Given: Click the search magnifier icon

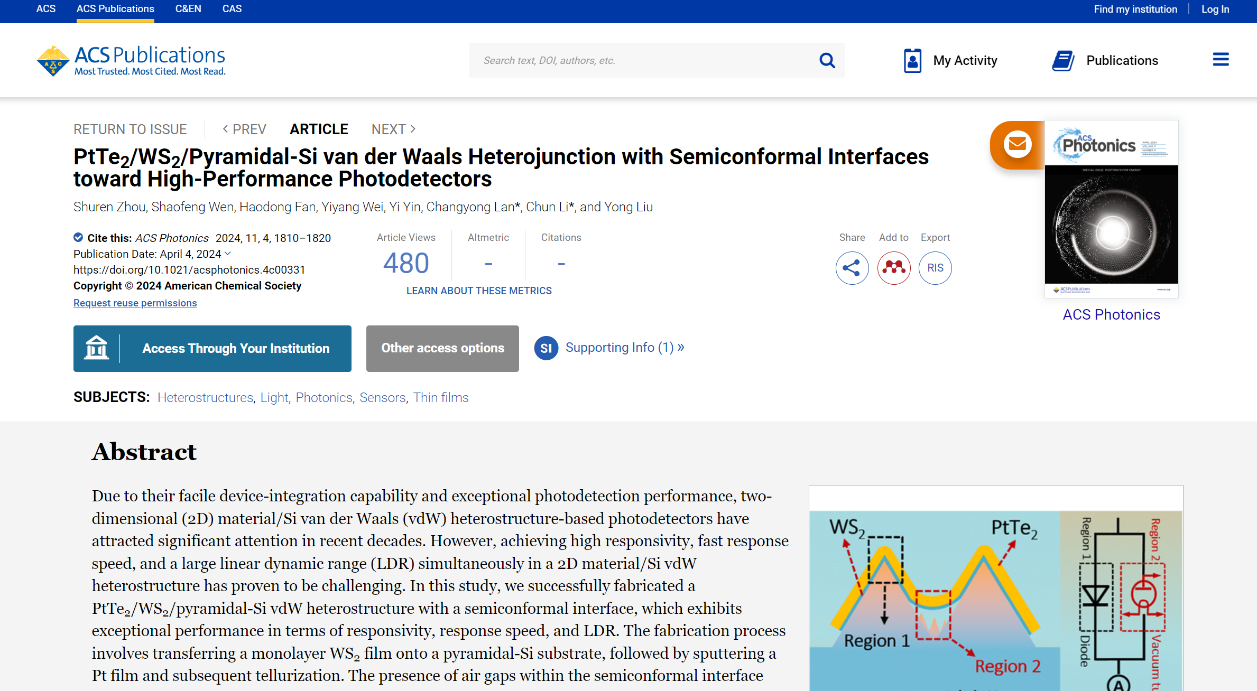Looking at the screenshot, I should coord(827,61).
